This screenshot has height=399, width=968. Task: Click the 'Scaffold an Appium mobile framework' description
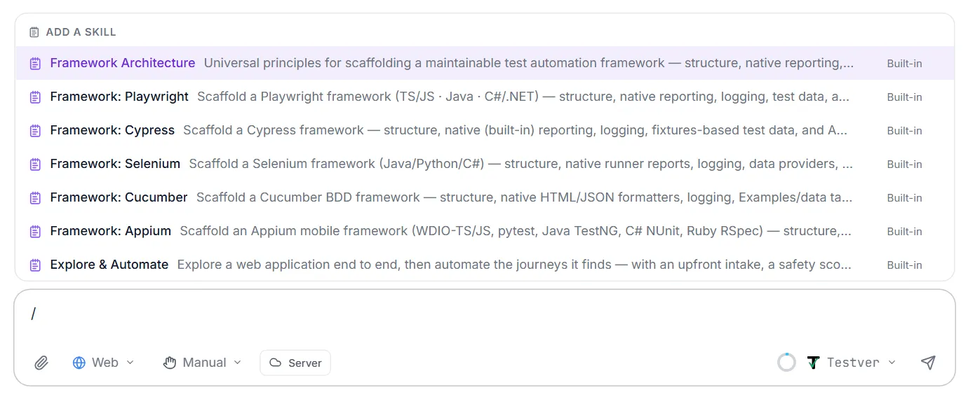click(516, 231)
